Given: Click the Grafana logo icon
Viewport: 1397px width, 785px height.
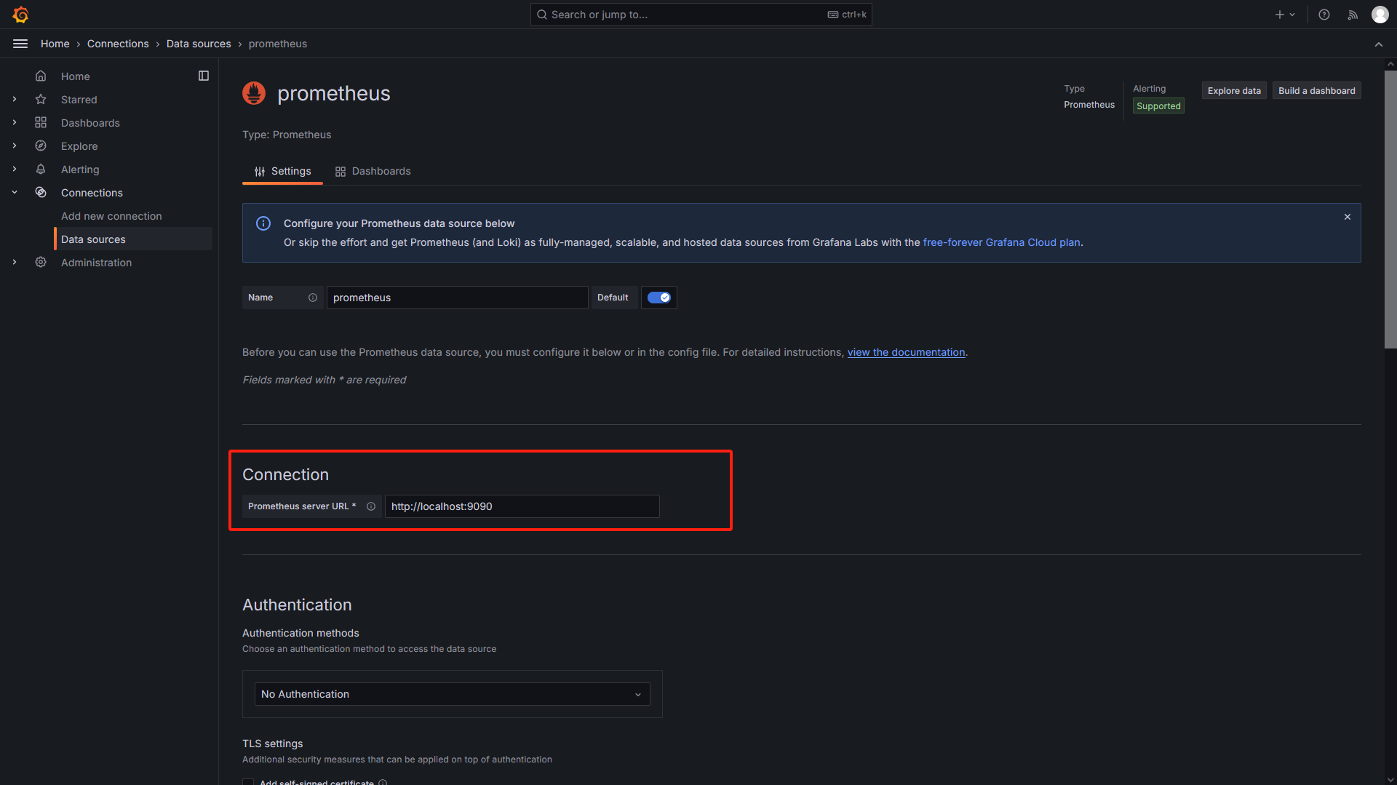Looking at the screenshot, I should [20, 15].
